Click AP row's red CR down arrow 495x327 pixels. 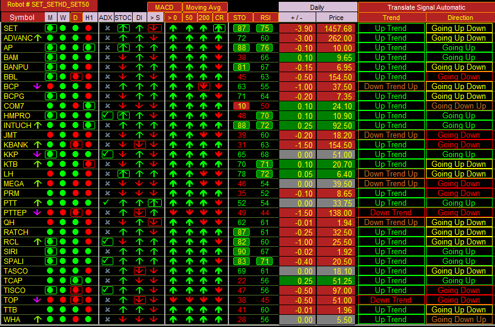219,48
